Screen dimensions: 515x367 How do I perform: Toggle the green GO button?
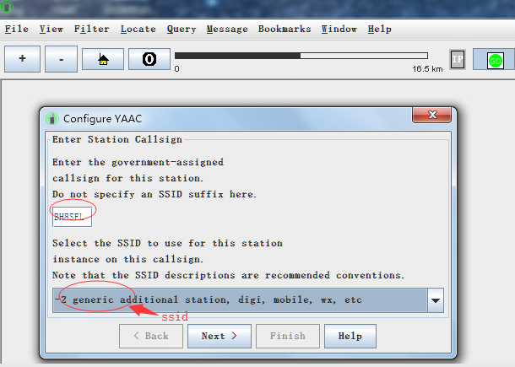494,60
